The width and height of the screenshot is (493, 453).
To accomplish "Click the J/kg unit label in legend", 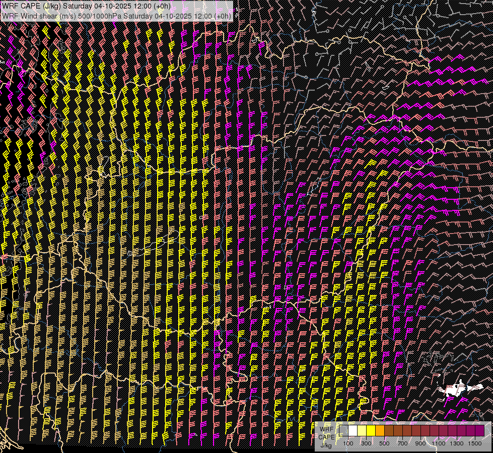I will (x=326, y=446).
